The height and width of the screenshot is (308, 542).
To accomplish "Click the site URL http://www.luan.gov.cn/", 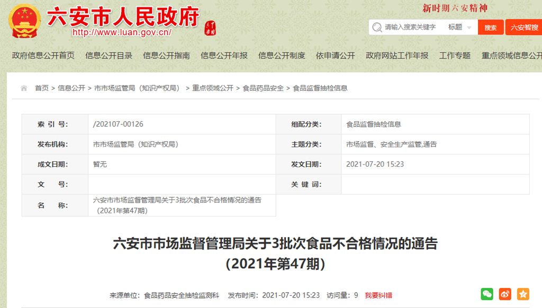I will click(x=122, y=32).
